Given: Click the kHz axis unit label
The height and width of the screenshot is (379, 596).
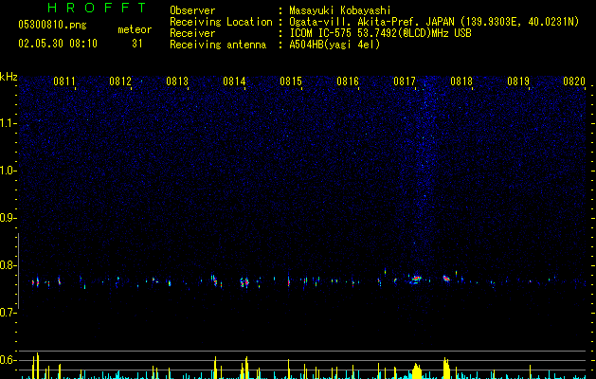Looking at the screenshot, I should point(9,77).
